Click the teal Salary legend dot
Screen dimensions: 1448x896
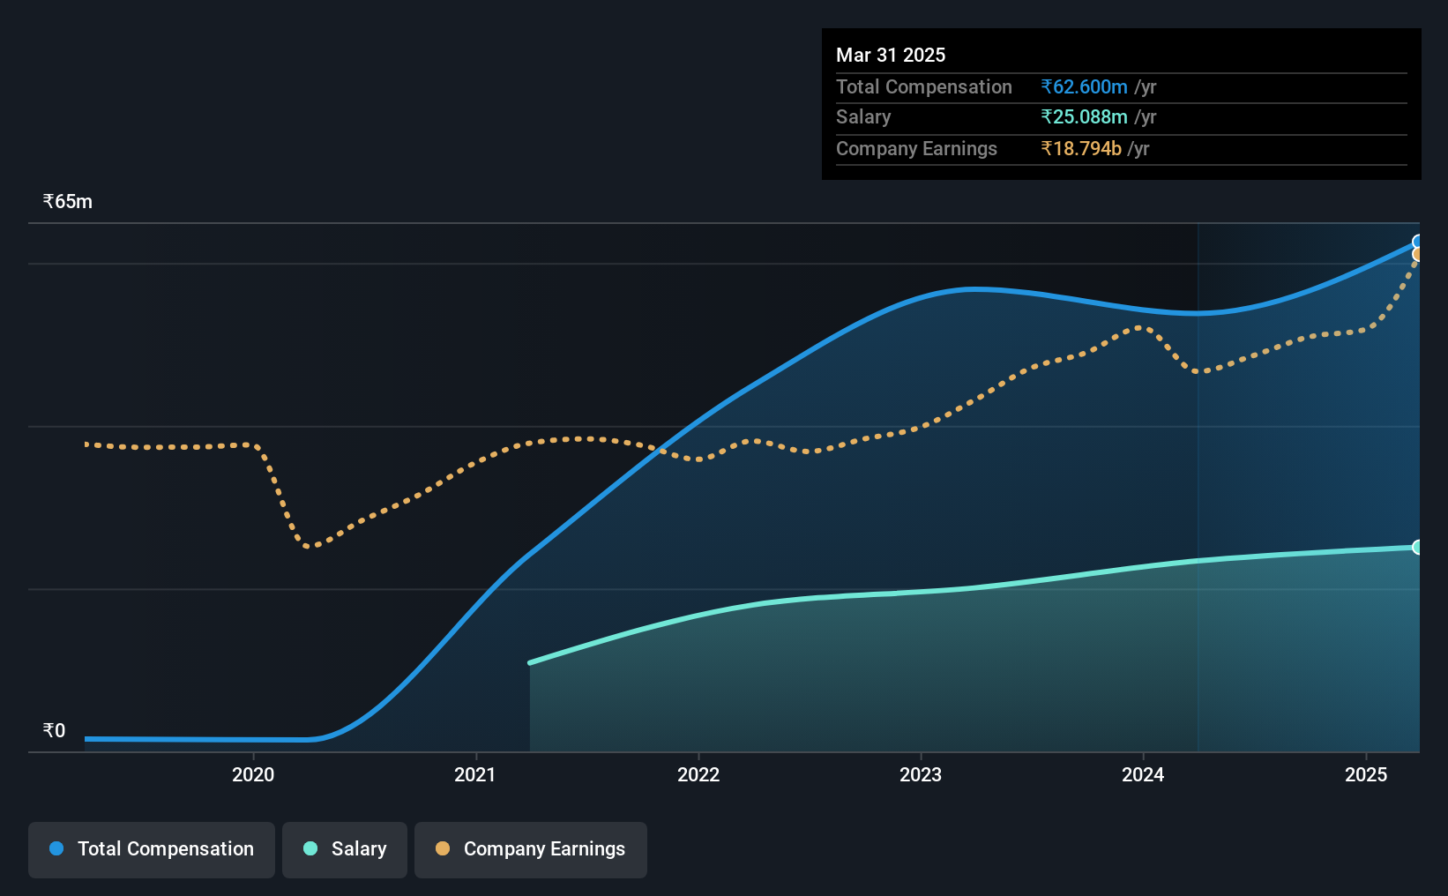coord(310,848)
